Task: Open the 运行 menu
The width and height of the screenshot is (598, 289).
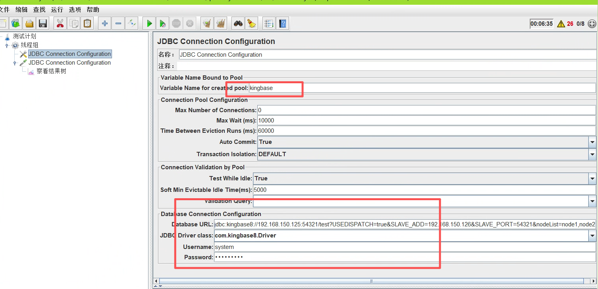Action: click(x=57, y=10)
